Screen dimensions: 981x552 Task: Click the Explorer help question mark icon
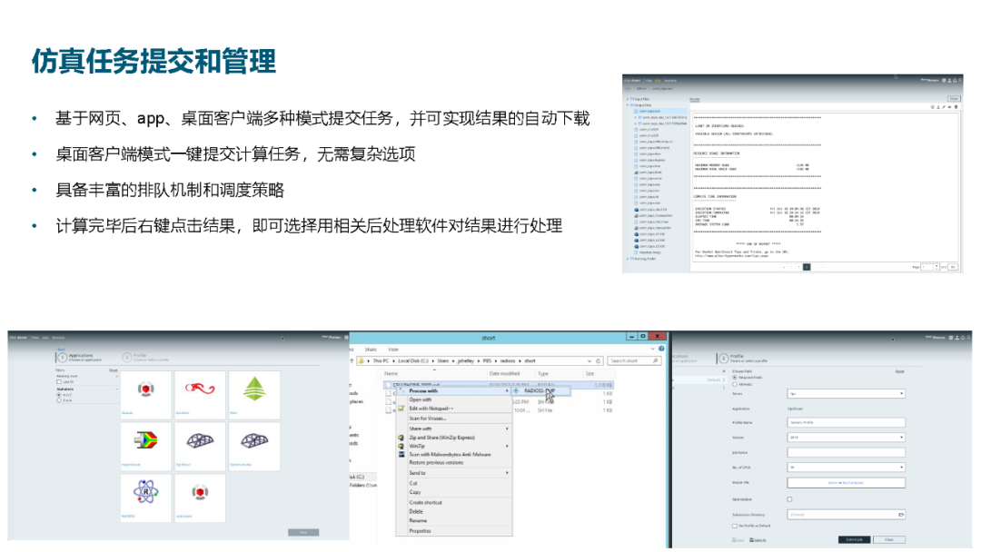tap(661, 349)
